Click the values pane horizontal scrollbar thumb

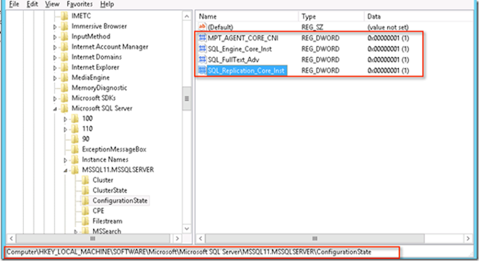[x=315, y=238]
